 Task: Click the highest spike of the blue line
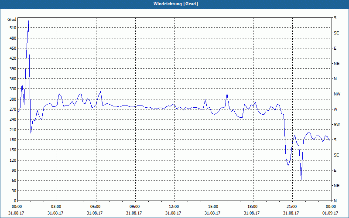[x=28, y=21]
